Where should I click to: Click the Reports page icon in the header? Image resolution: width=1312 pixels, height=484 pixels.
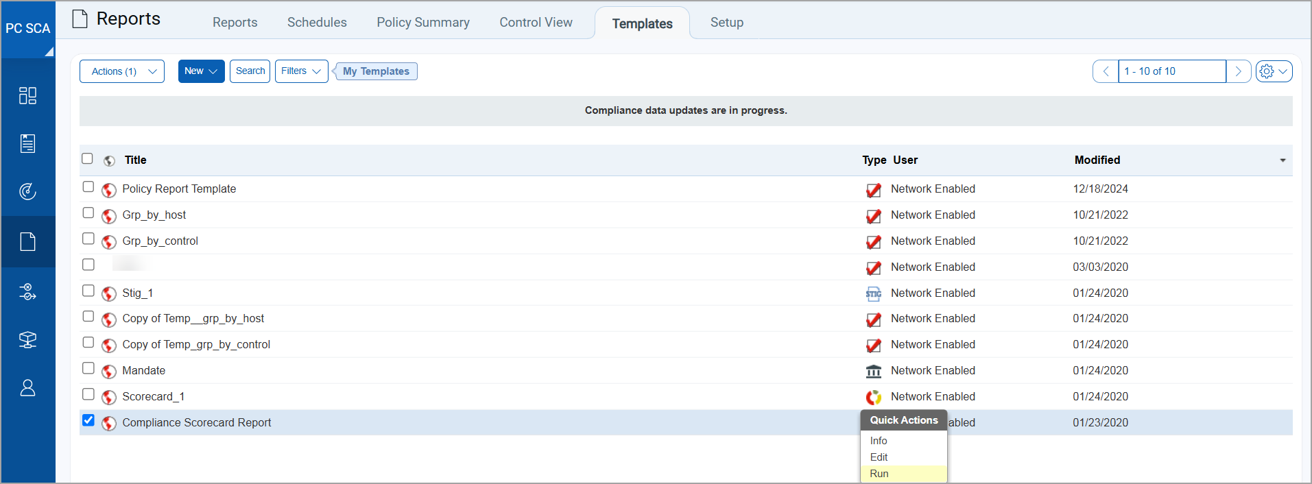point(80,19)
